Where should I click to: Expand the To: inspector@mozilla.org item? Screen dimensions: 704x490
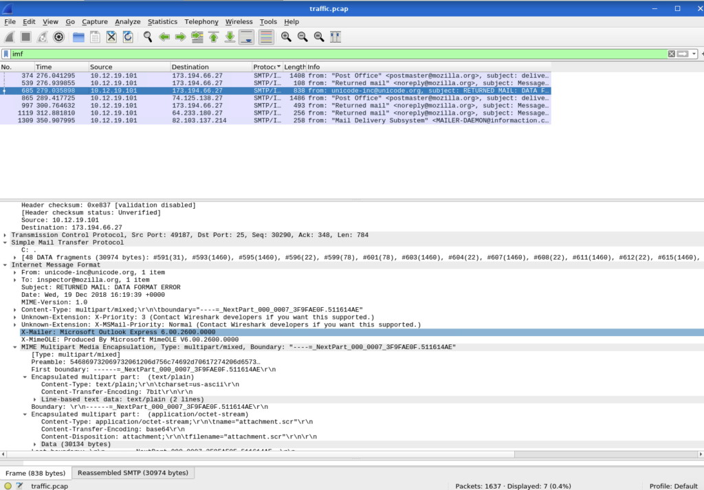point(15,280)
